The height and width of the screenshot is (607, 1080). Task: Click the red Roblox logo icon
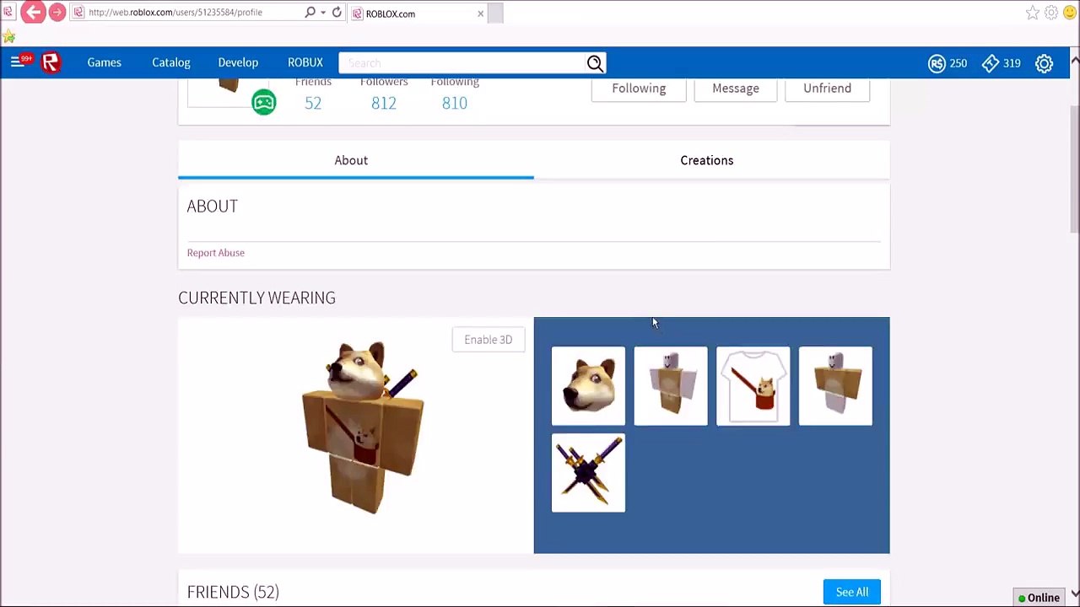tap(51, 62)
